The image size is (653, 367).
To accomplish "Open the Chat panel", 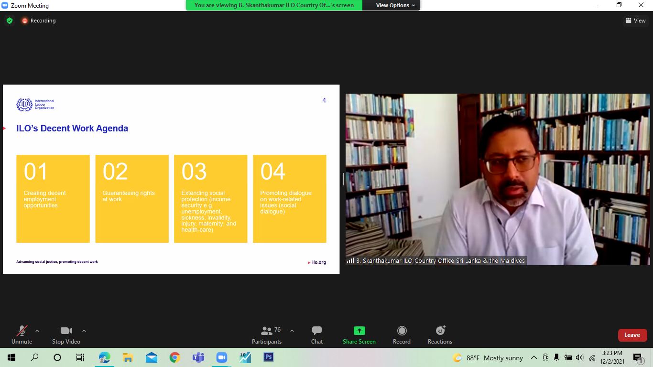I will pos(317,335).
